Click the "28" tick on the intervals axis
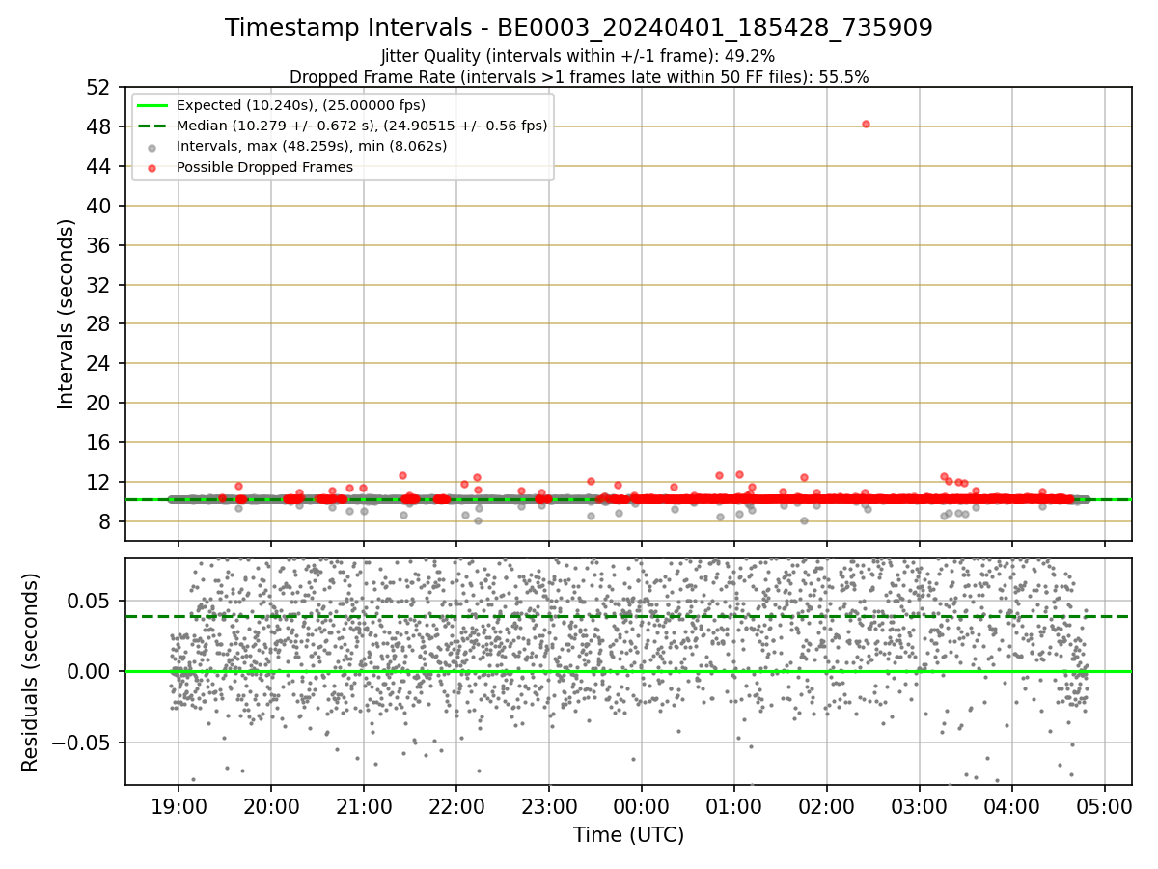 point(101,324)
